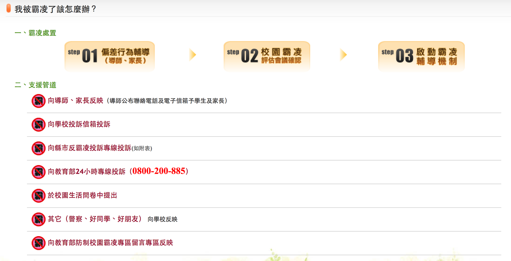Select the step 02 校園霸凌評估會議確認 box
The height and width of the screenshot is (261, 511).
point(267,56)
